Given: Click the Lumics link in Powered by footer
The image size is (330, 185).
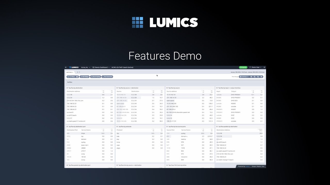Looking at the screenshot, I should (x=247, y=166).
